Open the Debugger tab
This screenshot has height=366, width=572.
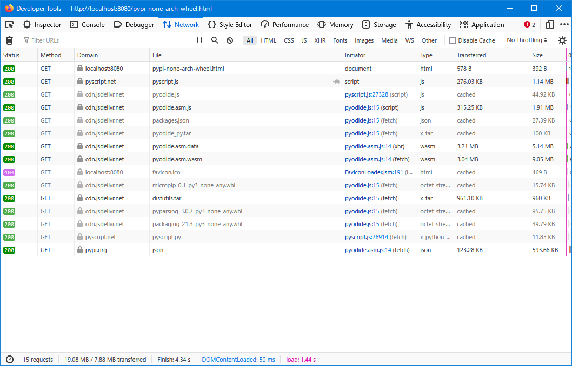click(134, 25)
